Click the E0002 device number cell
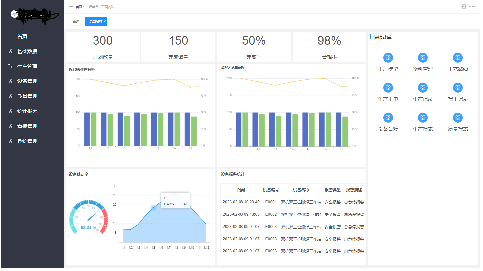Viewport: 483px width, 271px height. coord(271,214)
